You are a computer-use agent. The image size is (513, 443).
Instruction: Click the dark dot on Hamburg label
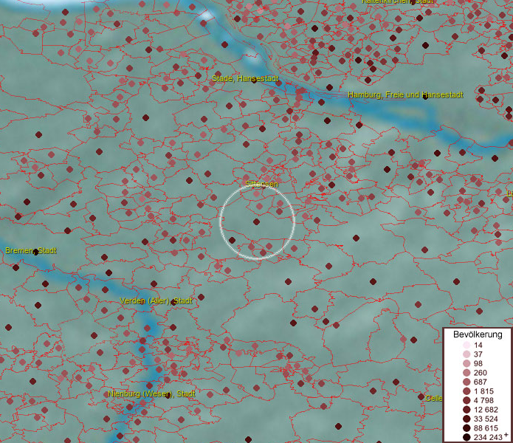(425, 97)
